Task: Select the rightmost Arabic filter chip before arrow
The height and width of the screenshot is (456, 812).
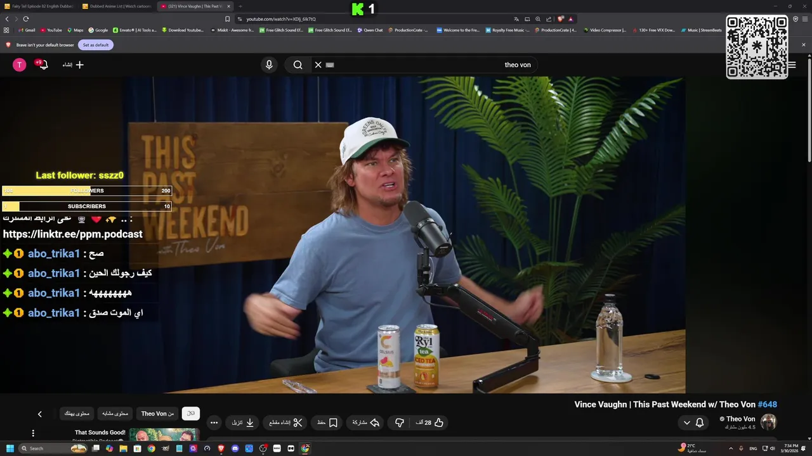Action: 77,414
